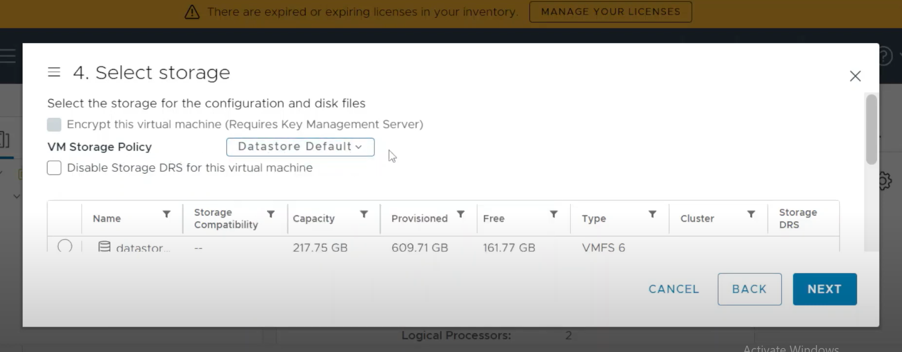
Task: Click the 609.71 GB provisioned cell
Action: 419,247
